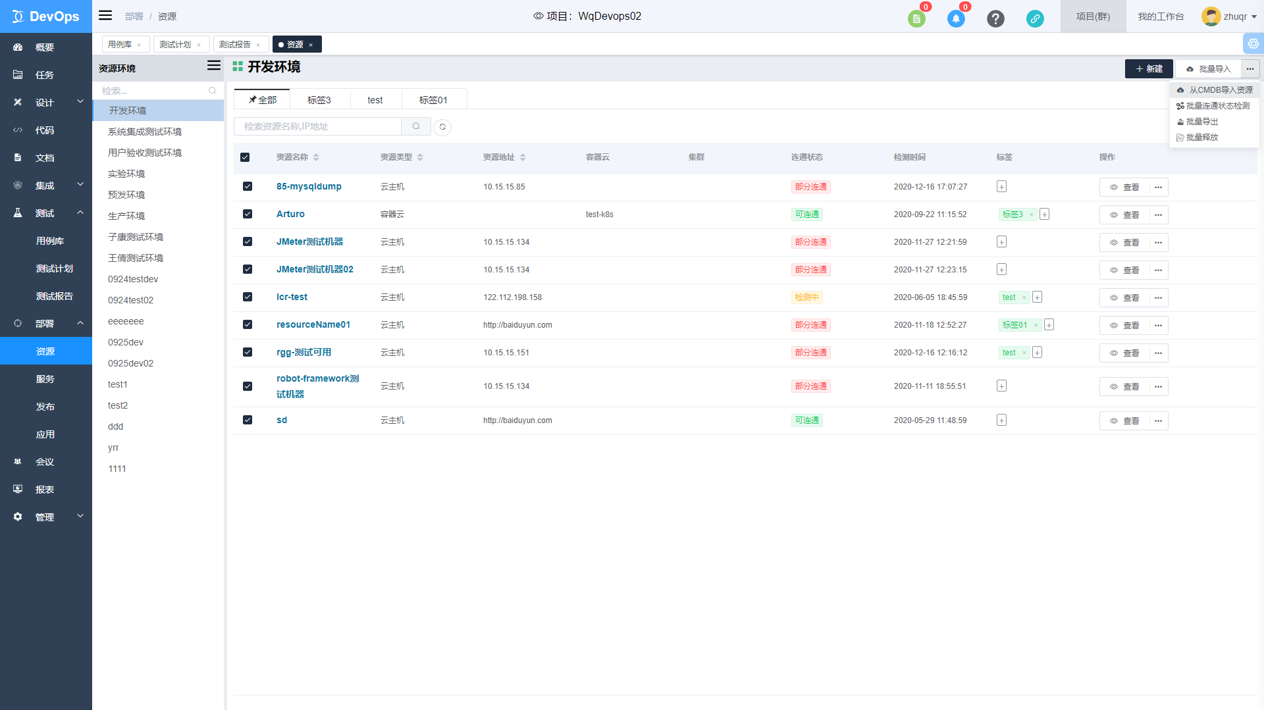Viewport: 1264px width, 710px height.
Task: Sort by 资源类型 column
Action: [420, 157]
